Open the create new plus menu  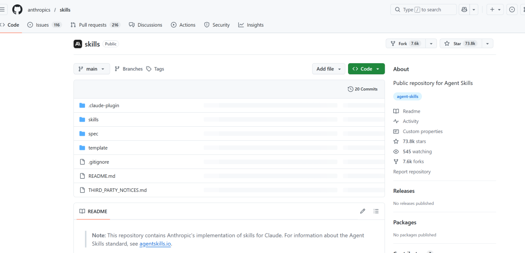click(x=495, y=10)
